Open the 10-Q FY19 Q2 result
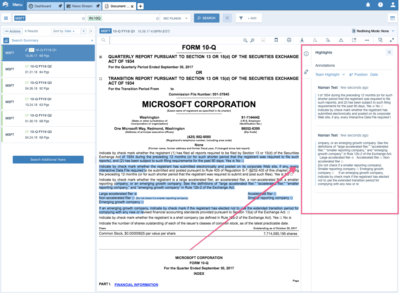Image resolution: width=400 pixels, height=293 pixels. click(x=48, y=118)
